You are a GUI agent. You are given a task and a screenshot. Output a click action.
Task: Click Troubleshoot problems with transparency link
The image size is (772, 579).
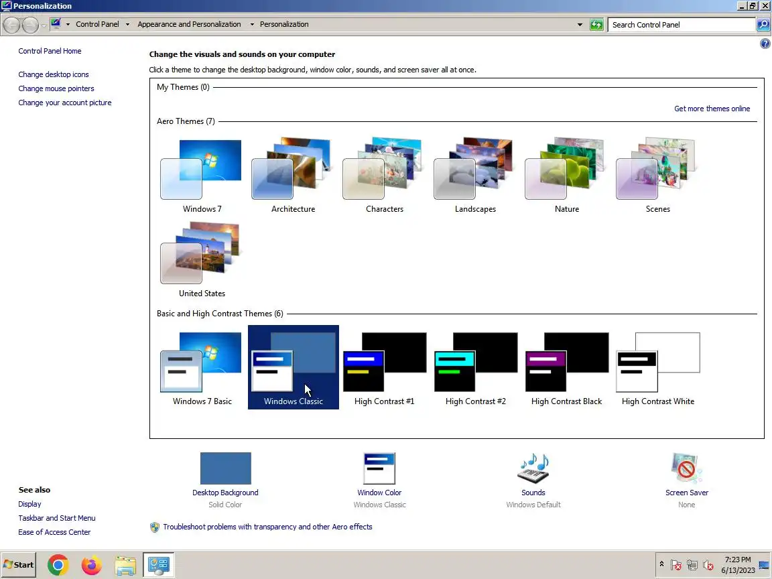[267, 527]
